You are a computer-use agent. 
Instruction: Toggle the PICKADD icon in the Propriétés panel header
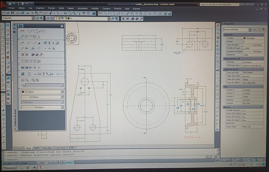coord(255,30)
